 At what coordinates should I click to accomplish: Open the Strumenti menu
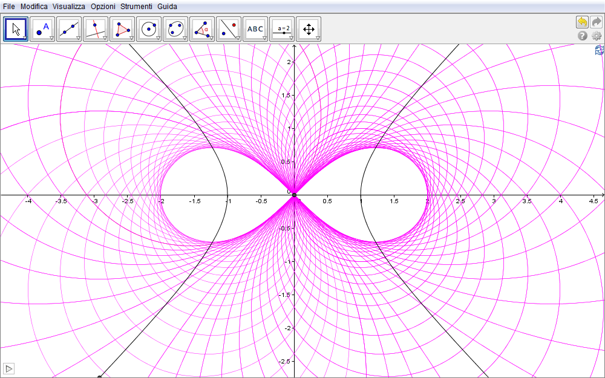pos(136,6)
